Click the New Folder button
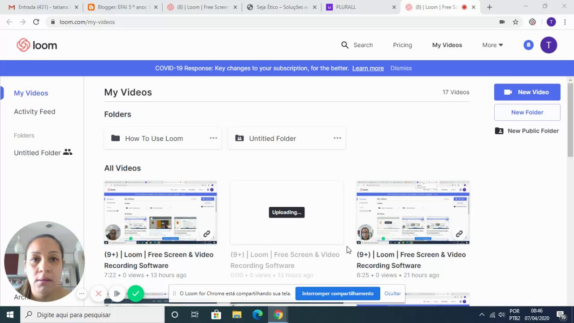 pos(527,112)
